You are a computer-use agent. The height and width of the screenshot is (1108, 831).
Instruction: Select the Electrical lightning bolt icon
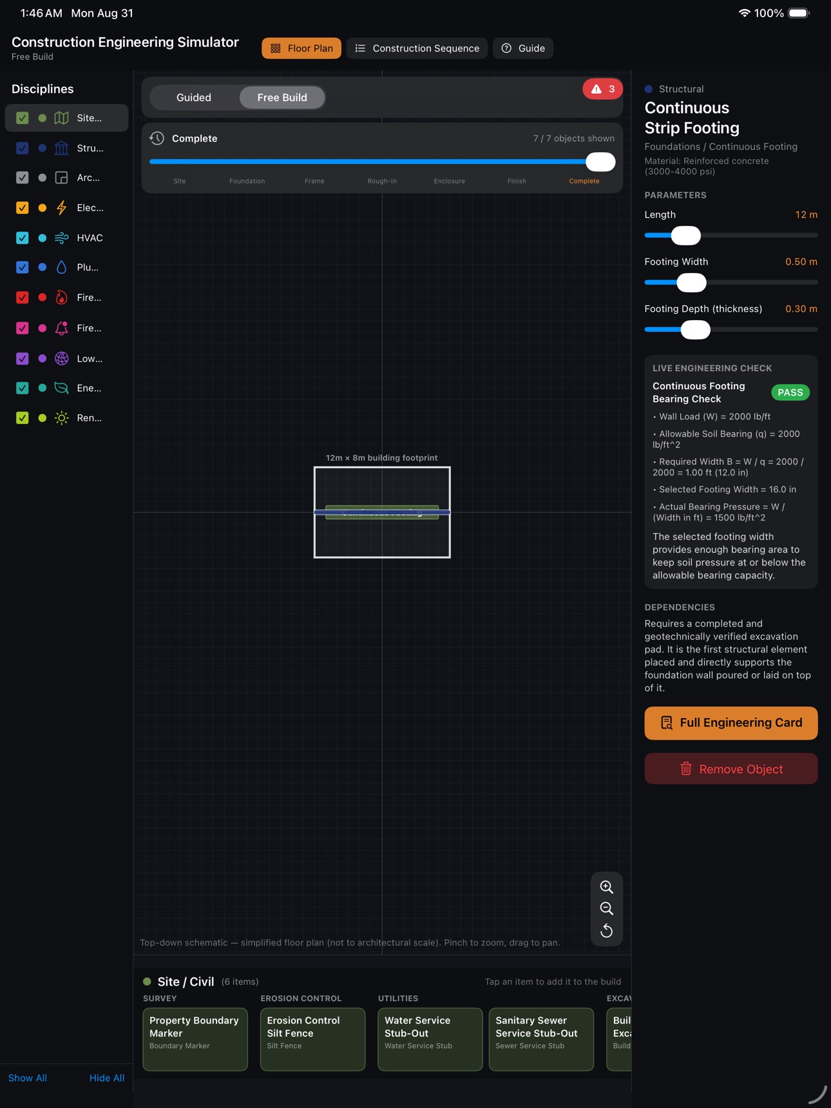click(61, 207)
